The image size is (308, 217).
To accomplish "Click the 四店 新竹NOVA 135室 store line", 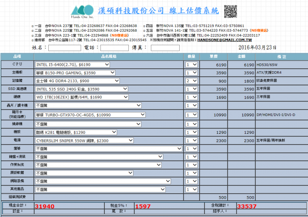I will [194, 26].
